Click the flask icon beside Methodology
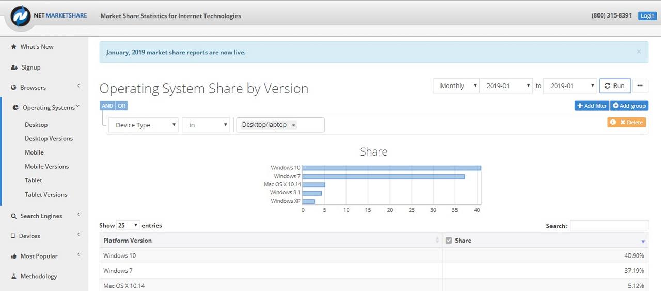Image resolution: width=661 pixels, height=291 pixels. (14, 277)
